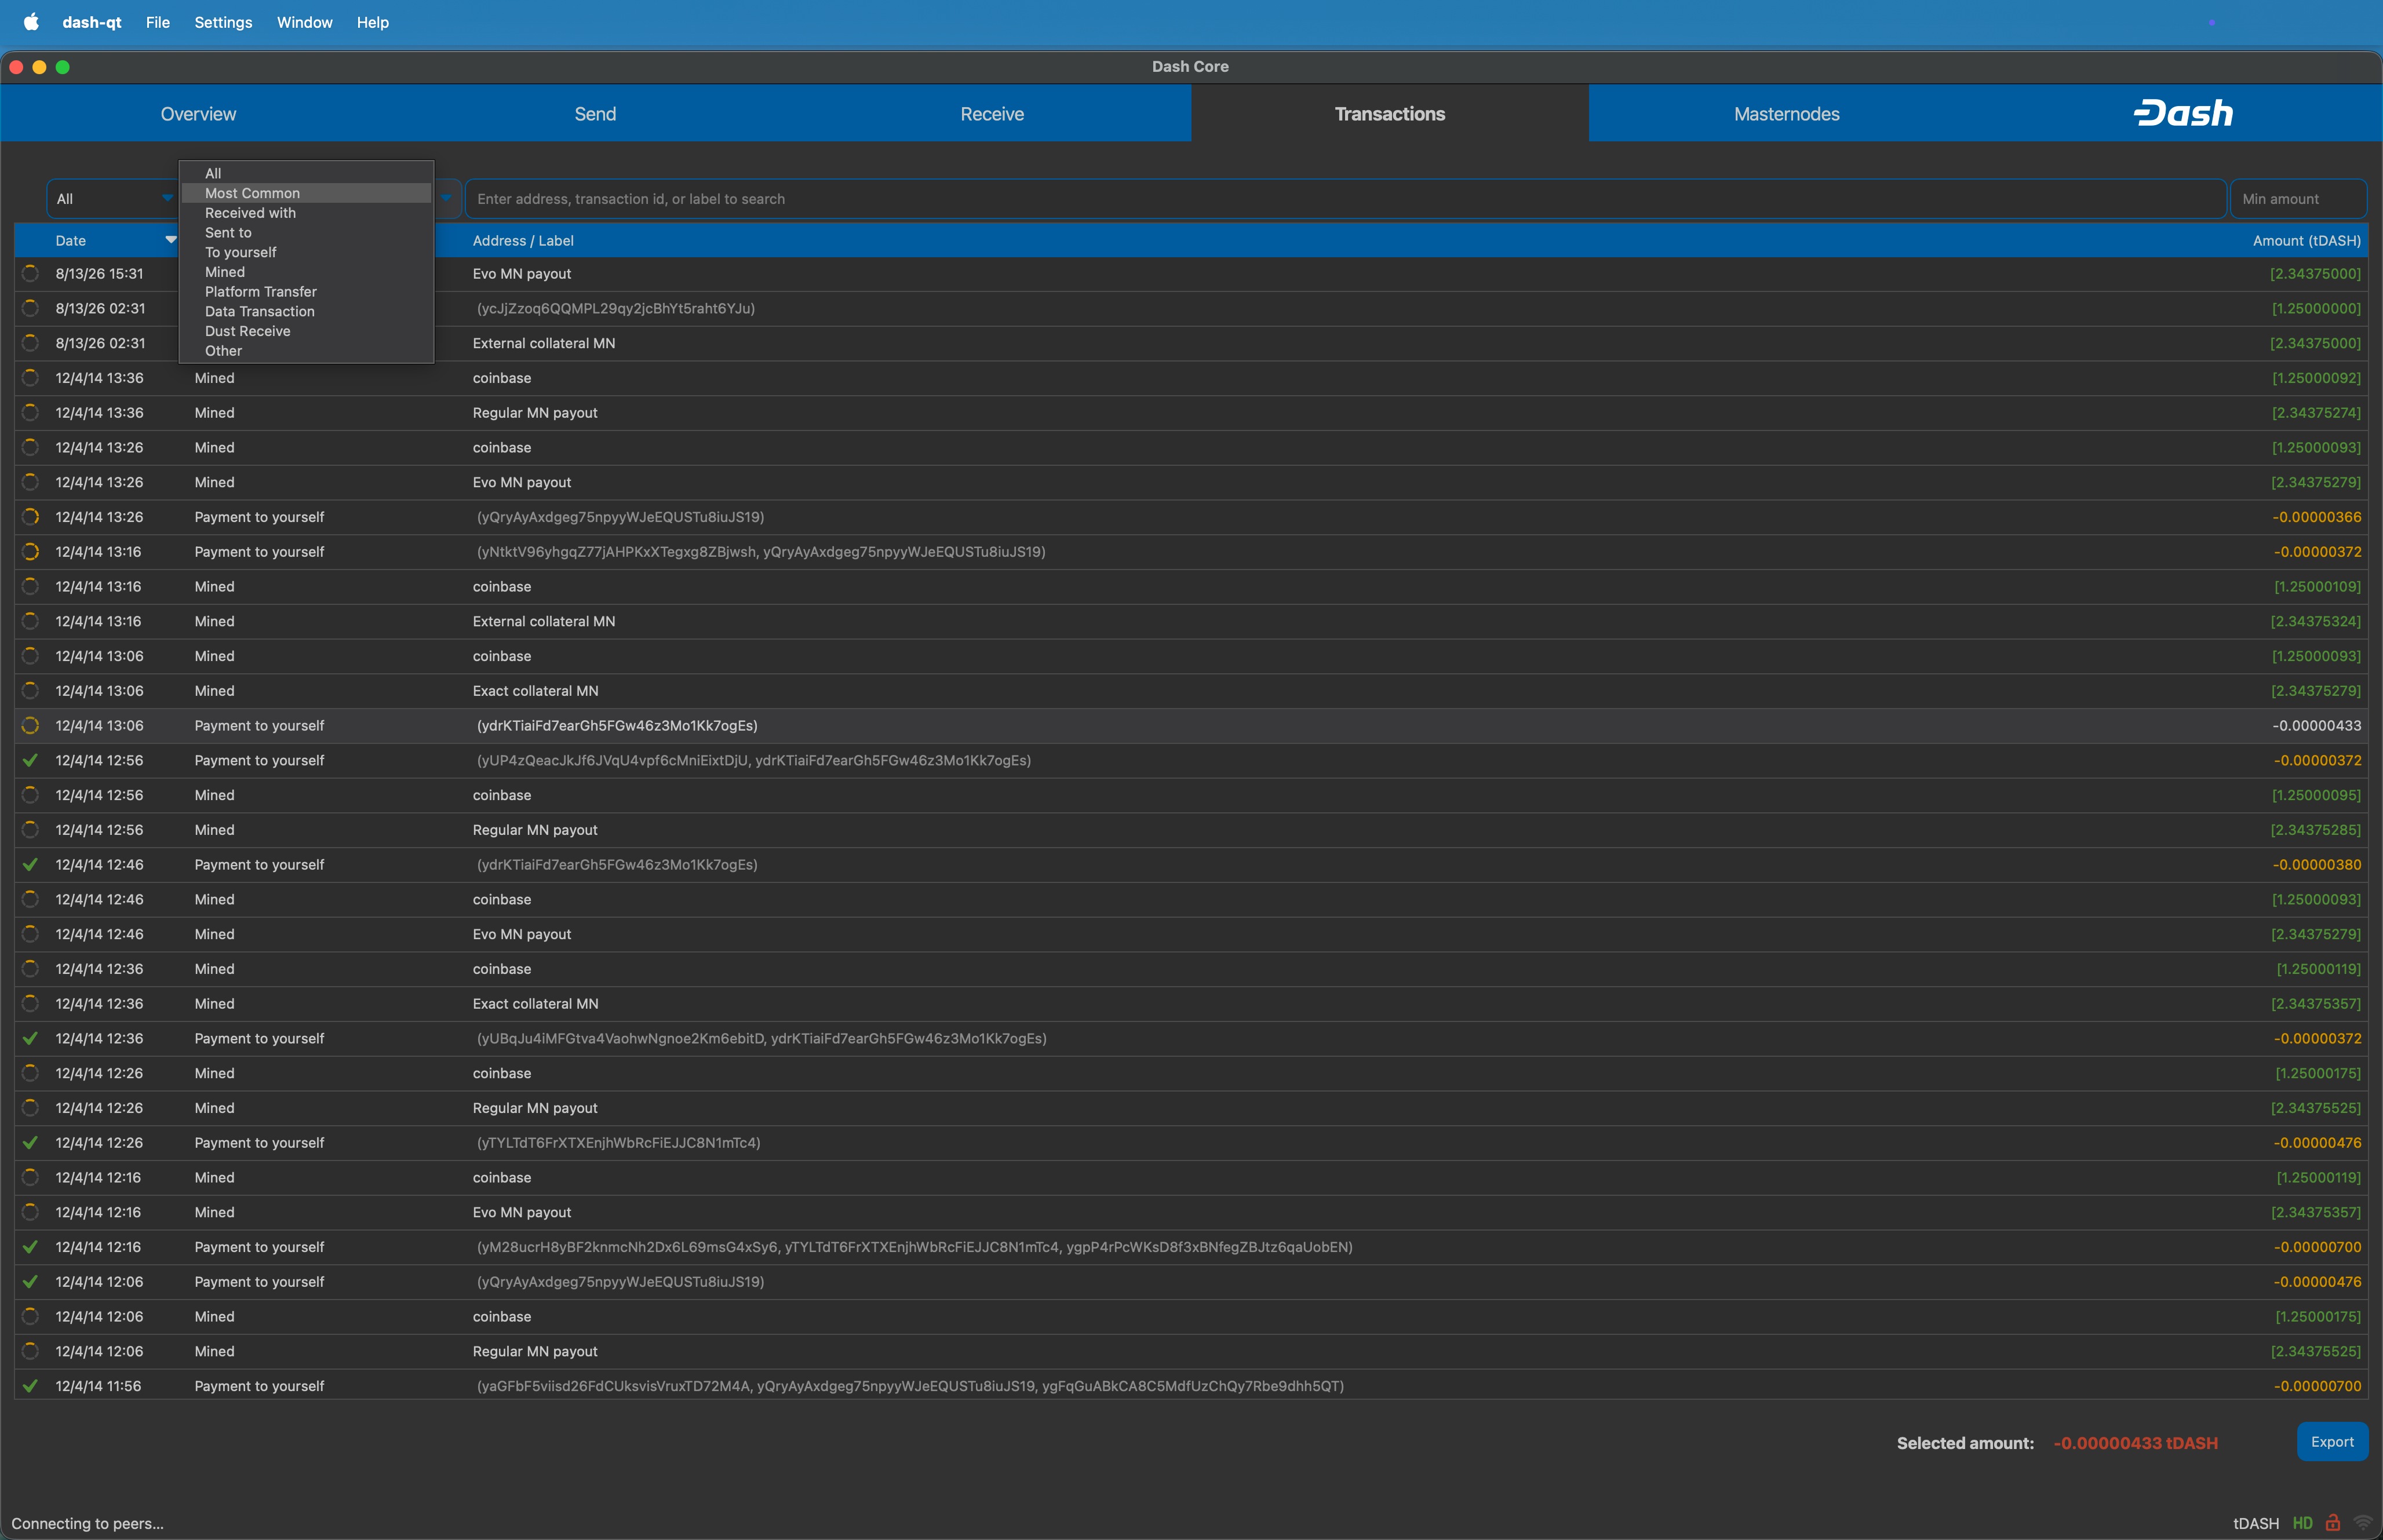Click the Min amount input field
This screenshot has height=1540, width=2383.
[2298, 199]
